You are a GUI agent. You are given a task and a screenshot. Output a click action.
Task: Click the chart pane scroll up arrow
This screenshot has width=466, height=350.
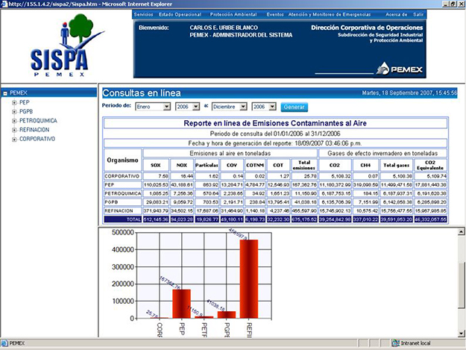click(462, 231)
